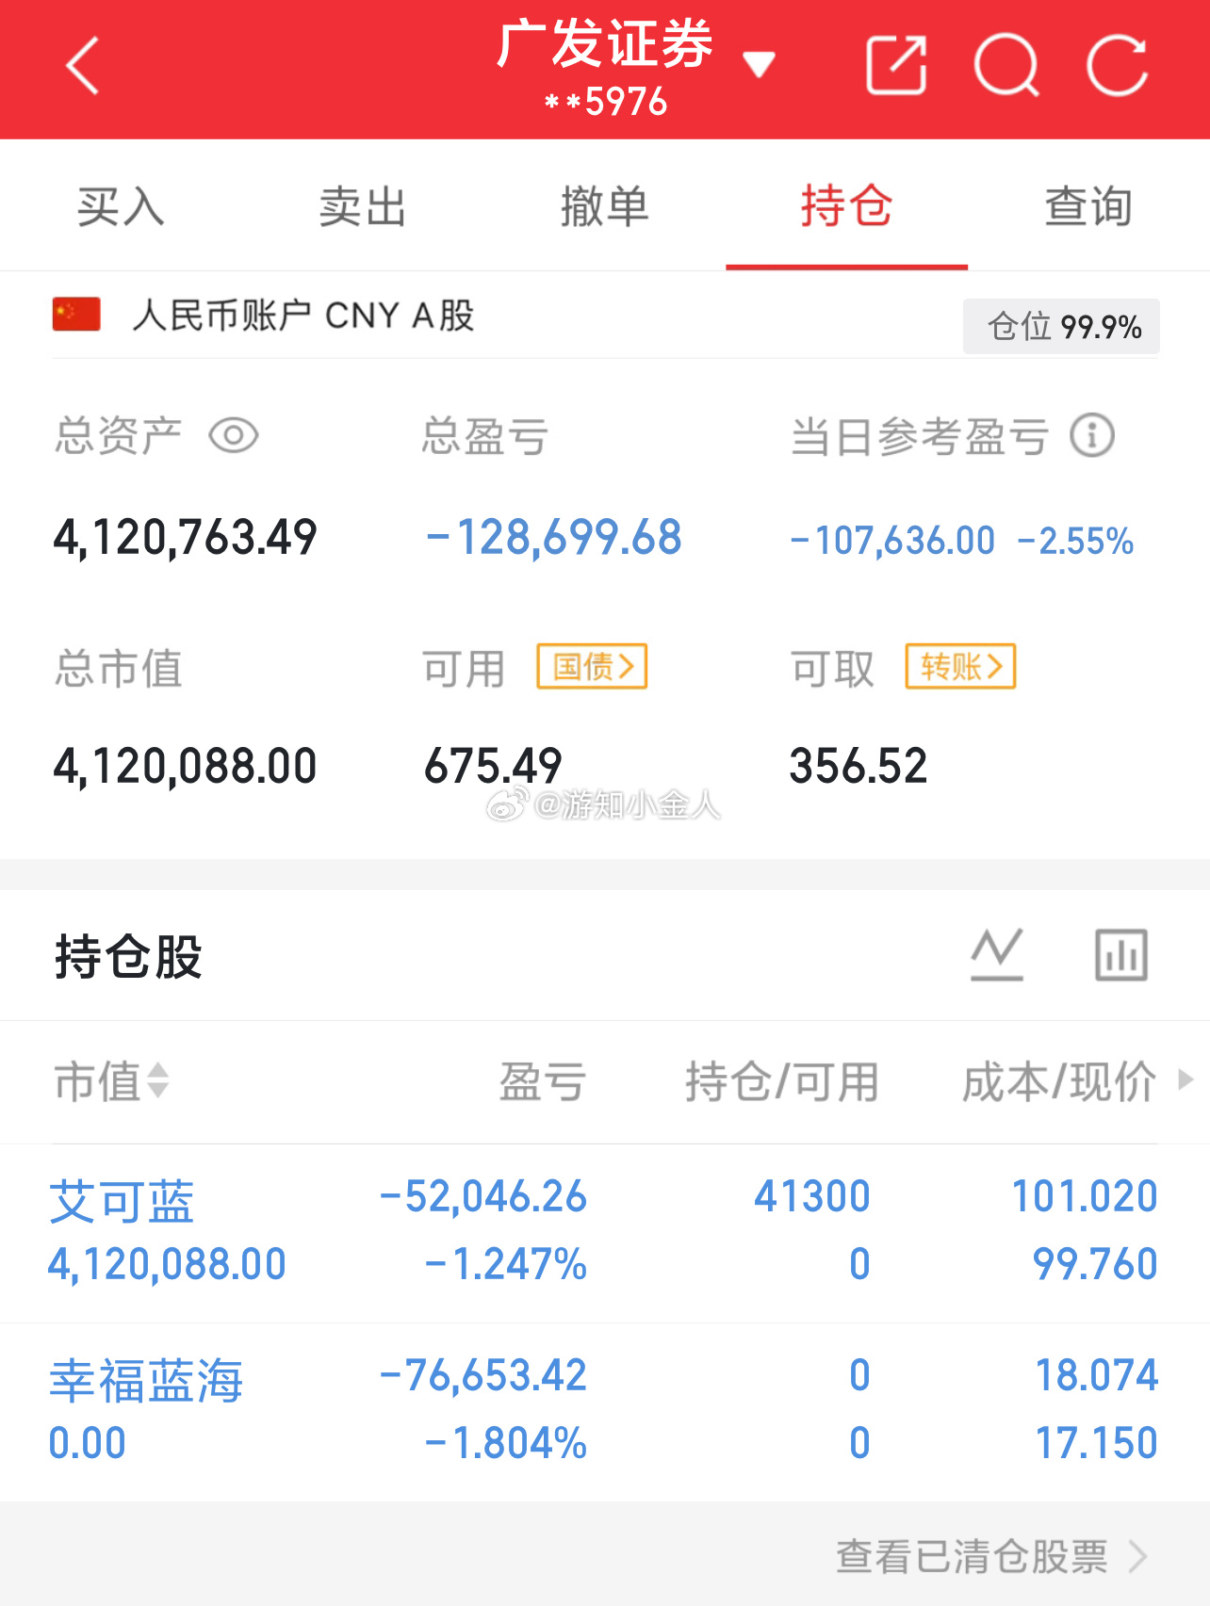1210x1606 pixels.
Task: Switch to the 卖出 tab
Action: [363, 206]
